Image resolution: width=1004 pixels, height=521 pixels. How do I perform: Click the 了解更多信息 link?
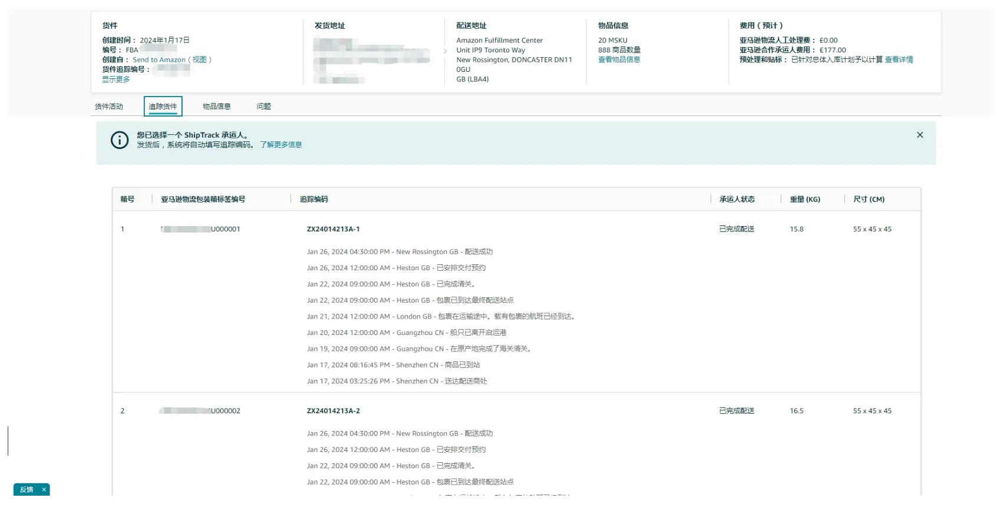click(281, 145)
